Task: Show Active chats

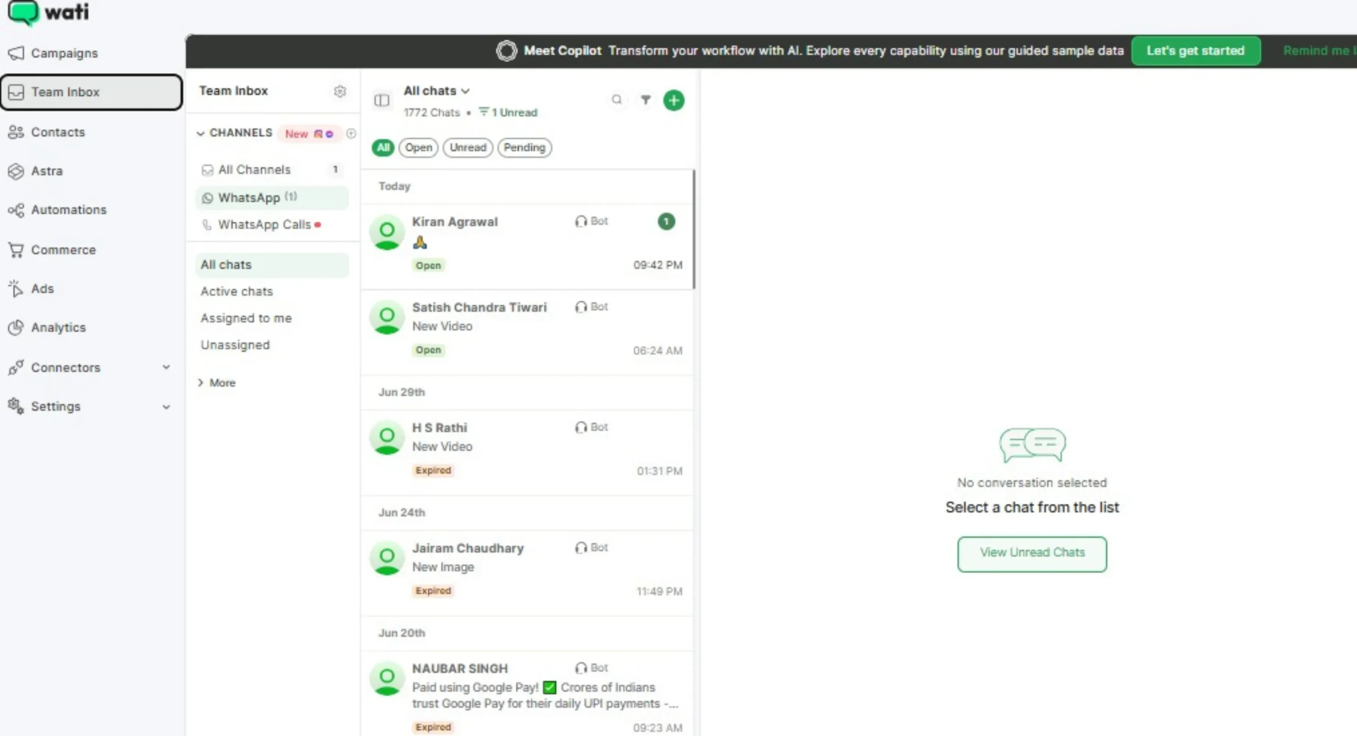Action: [x=236, y=292]
